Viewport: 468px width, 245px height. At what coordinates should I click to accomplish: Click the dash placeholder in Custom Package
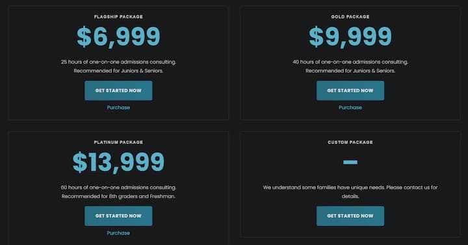tap(350, 162)
